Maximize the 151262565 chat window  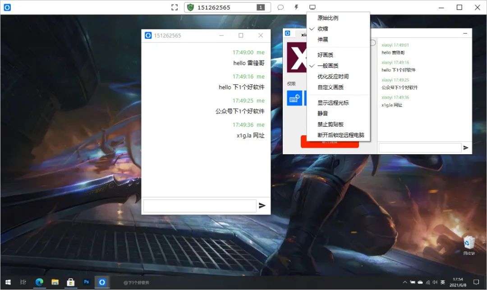pos(241,35)
